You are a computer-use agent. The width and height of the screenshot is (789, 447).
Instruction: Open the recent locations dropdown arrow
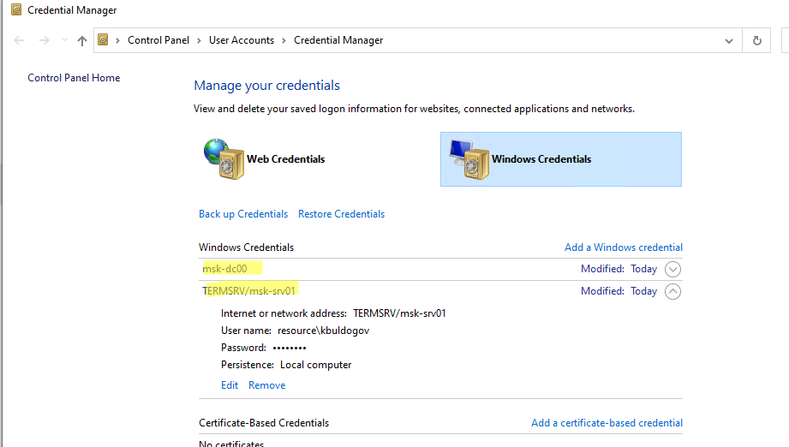64,41
